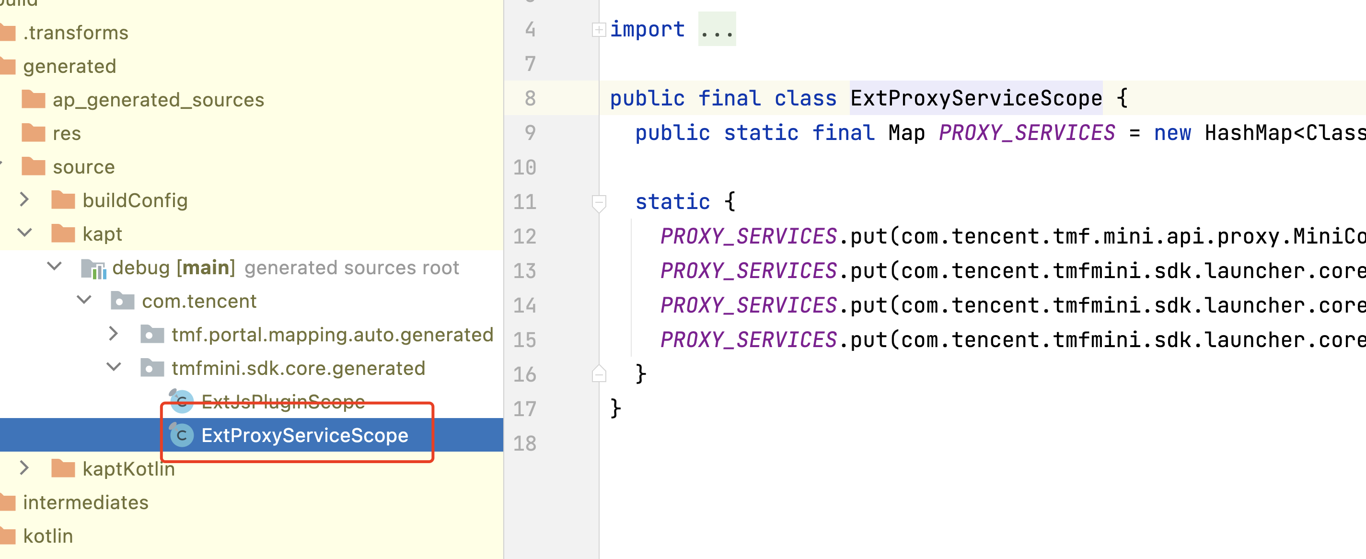Click the static block closing fold marker
The width and height of the screenshot is (1366, 559).
[599, 374]
